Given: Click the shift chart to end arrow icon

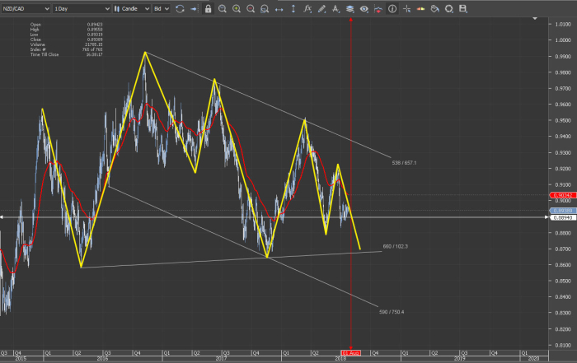Looking at the screenshot, I should click(x=194, y=9).
